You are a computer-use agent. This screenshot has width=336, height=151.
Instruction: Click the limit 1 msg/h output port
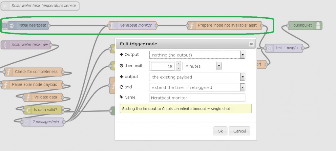pos(303,48)
